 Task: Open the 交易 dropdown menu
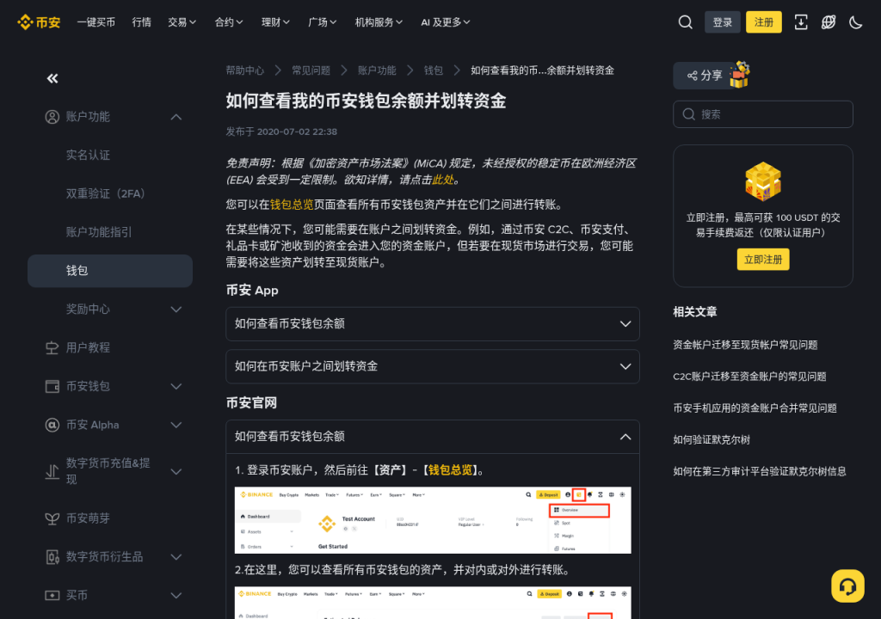click(182, 21)
